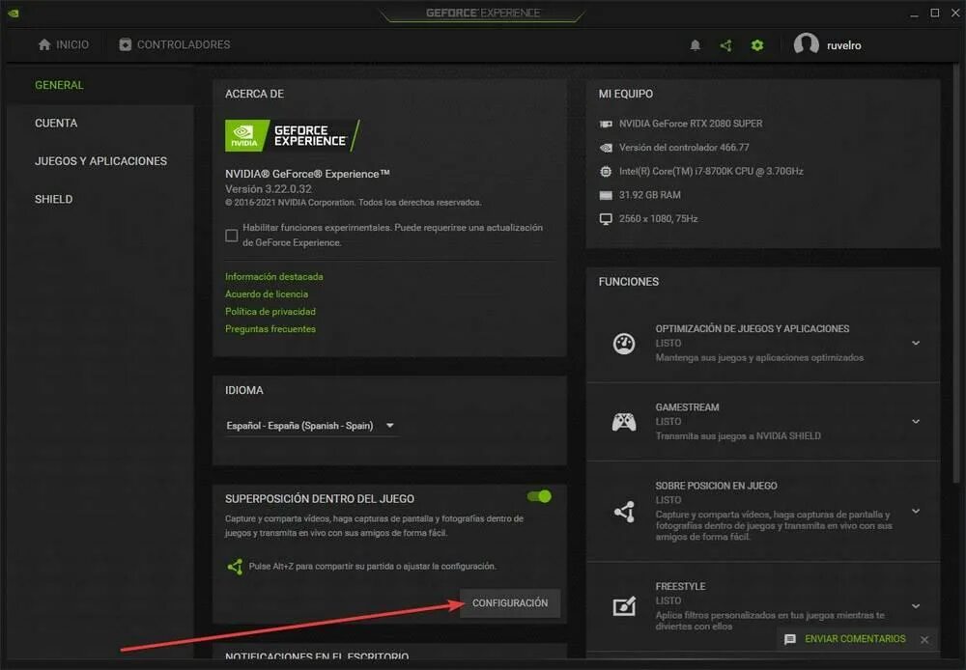Open the notifications bell icon
The width and height of the screenshot is (966, 670).
pos(695,45)
